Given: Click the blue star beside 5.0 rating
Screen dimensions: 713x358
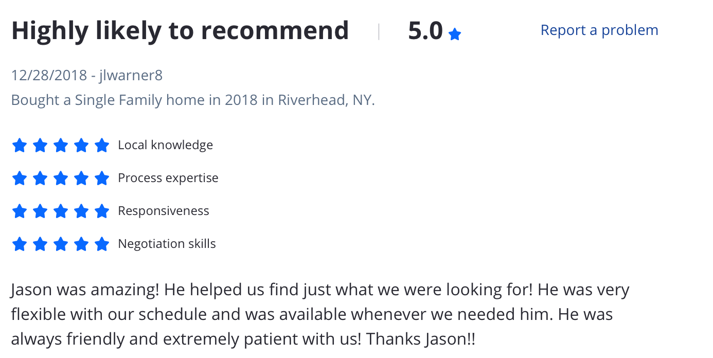Looking at the screenshot, I should [455, 34].
